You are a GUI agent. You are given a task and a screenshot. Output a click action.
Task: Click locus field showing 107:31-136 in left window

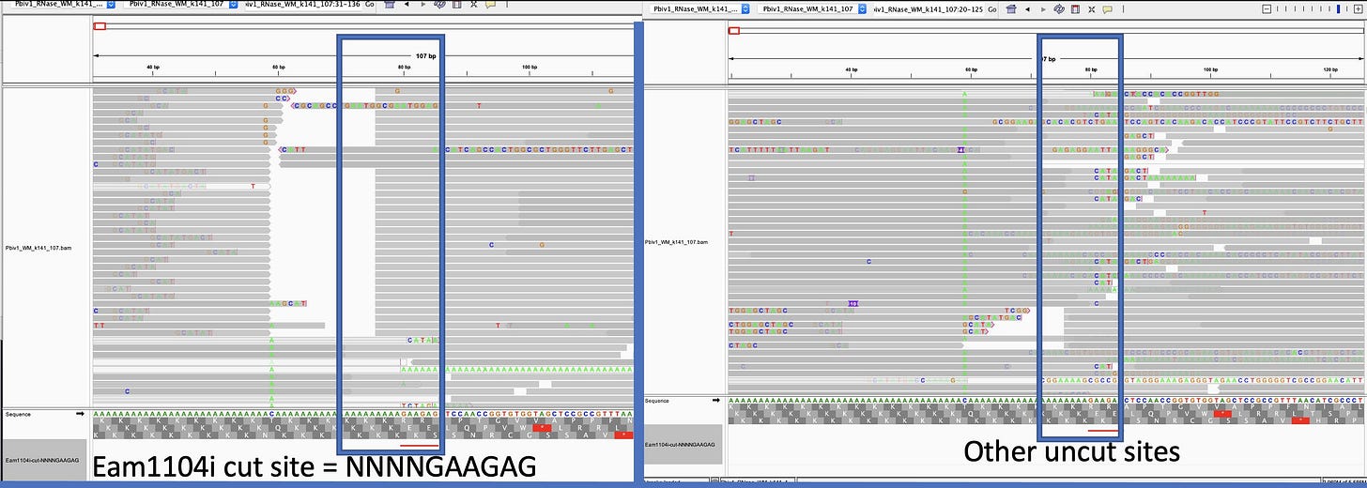tap(301, 5)
